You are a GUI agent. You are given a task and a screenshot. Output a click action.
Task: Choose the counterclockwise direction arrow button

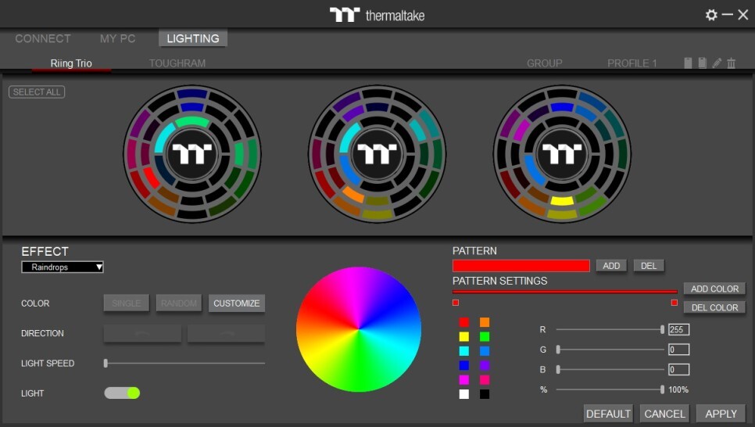pyautogui.click(x=142, y=333)
